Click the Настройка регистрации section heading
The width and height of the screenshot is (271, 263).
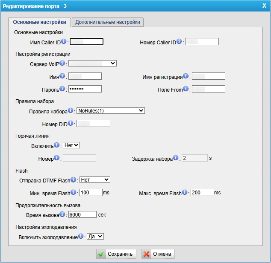(x=43, y=54)
